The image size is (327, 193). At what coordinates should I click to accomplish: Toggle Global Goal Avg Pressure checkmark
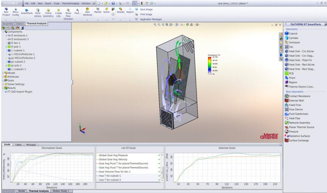159,155
